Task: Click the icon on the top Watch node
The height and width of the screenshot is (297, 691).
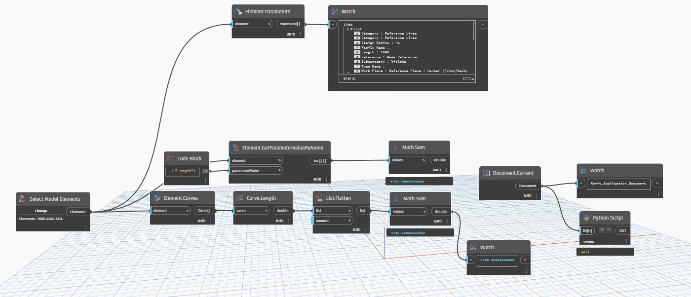Action: point(335,11)
